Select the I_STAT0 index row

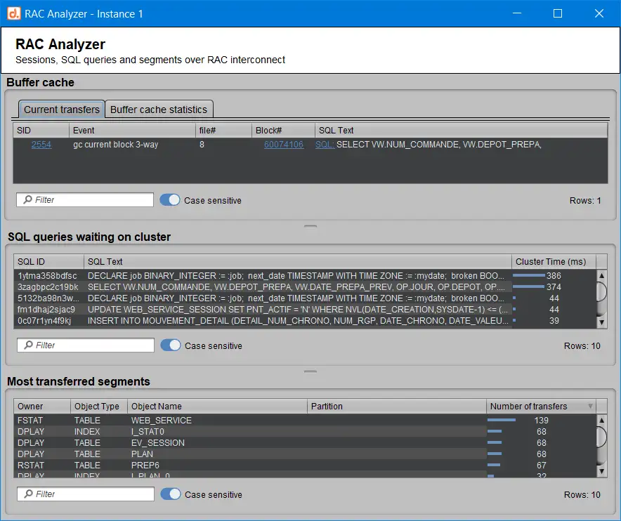(305, 432)
